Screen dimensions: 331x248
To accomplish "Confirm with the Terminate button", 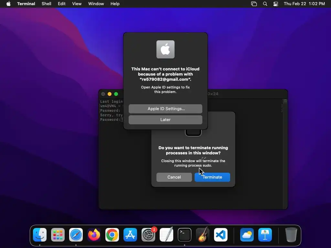I will pyautogui.click(x=212, y=177).
